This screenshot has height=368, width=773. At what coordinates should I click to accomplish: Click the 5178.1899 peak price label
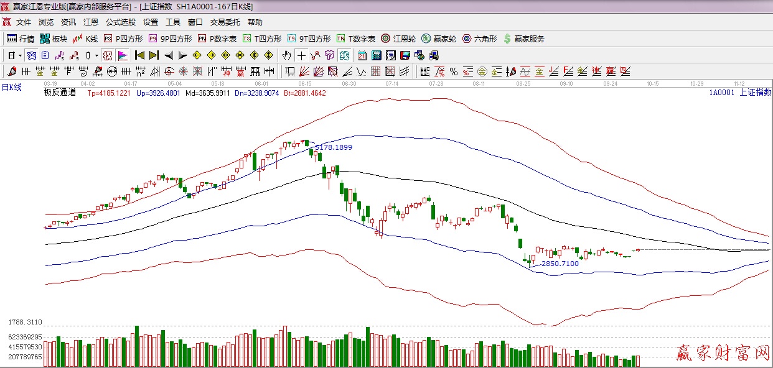coord(333,147)
